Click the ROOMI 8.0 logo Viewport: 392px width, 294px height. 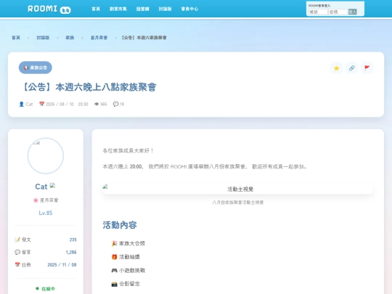pos(49,9)
